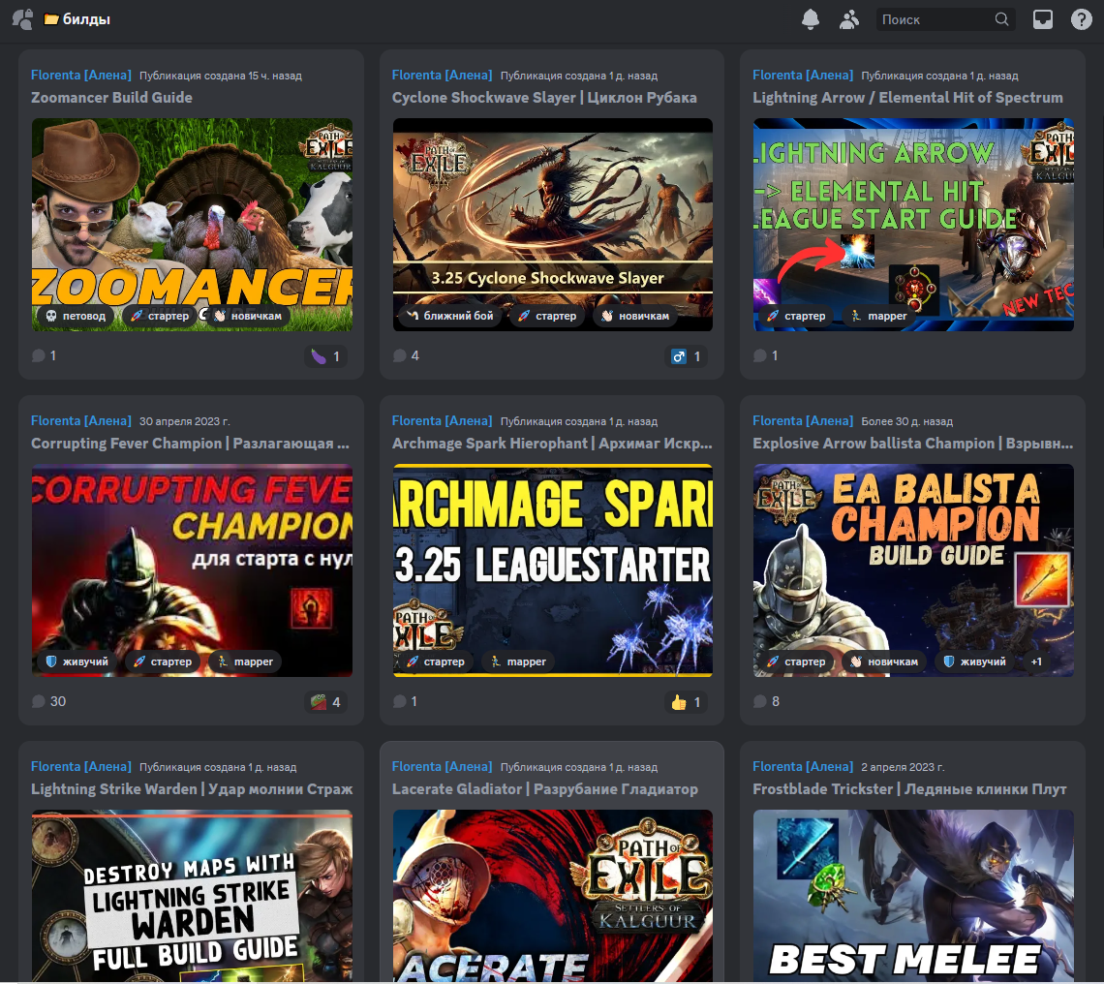Select ближний бой tag on Cyclone post
The image size is (1104, 984).
click(x=450, y=316)
